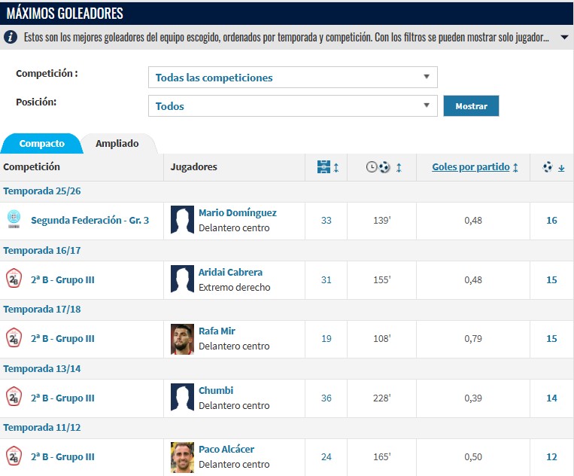The width and height of the screenshot is (574, 476).
Task: Click 2ª B logo in Temporada 16/17 row
Action: (13, 279)
